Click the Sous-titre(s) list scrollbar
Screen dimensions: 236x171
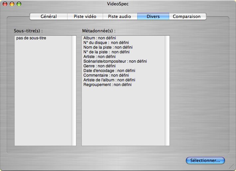(x=74, y=91)
